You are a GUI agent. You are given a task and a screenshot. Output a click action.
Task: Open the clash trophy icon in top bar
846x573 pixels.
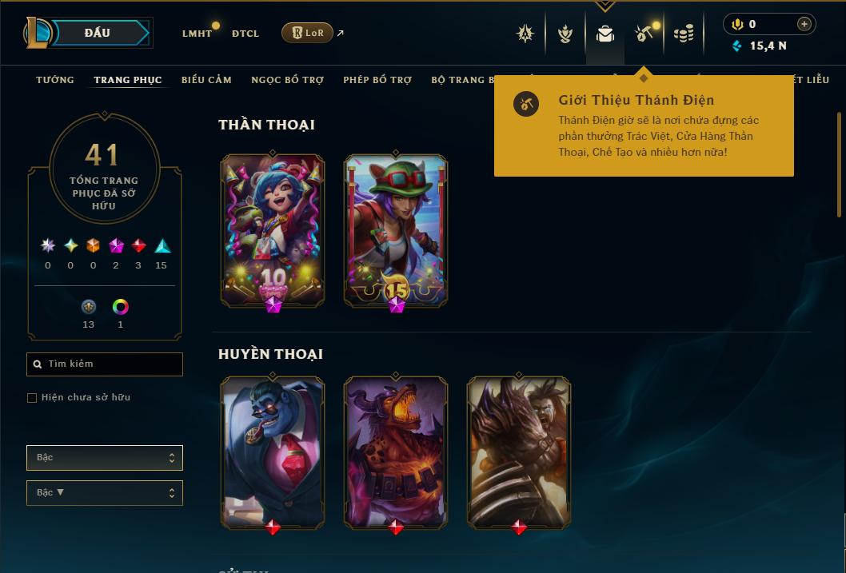point(565,34)
